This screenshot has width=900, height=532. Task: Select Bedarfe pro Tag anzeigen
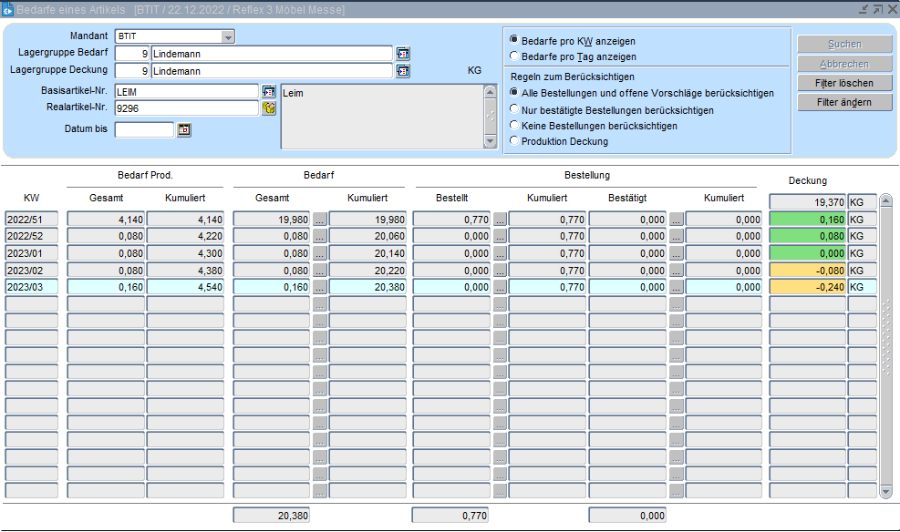pyautogui.click(x=514, y=56)
